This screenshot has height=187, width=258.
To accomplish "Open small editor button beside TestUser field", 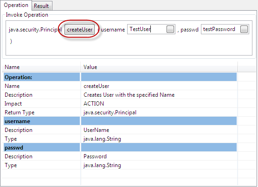I will [170, 29].
